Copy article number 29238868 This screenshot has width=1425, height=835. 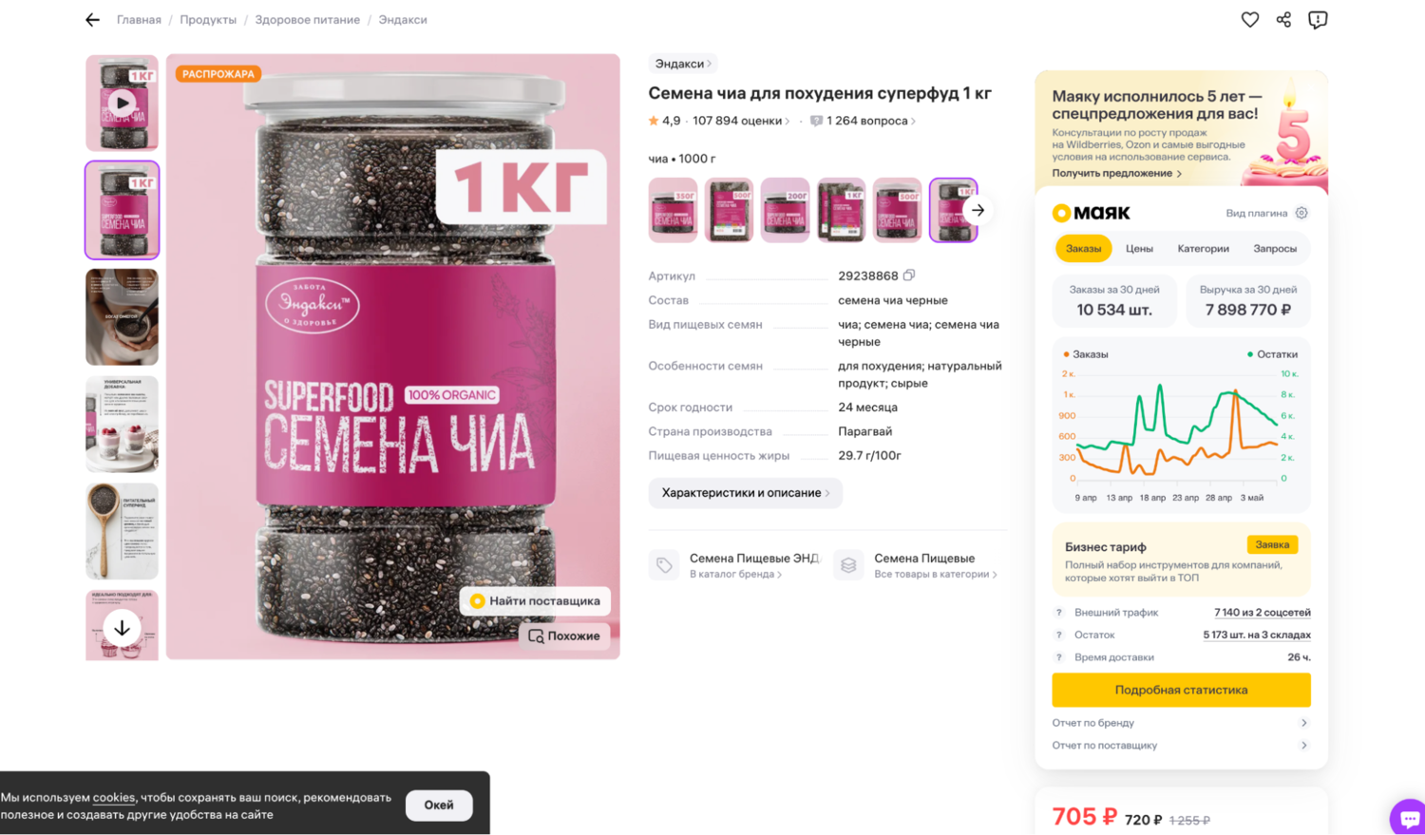pos(909,275)
